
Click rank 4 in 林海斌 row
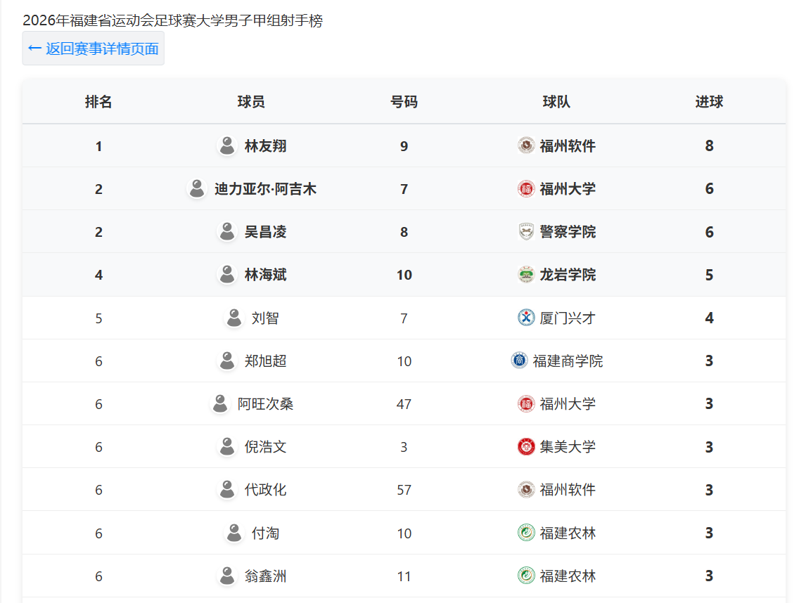tap(99, 275)
